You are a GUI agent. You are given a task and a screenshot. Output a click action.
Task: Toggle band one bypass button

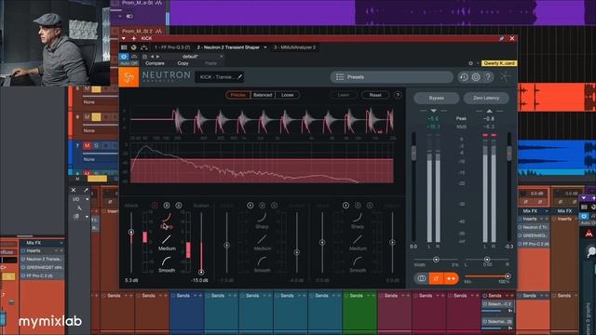tap(167, 206)
